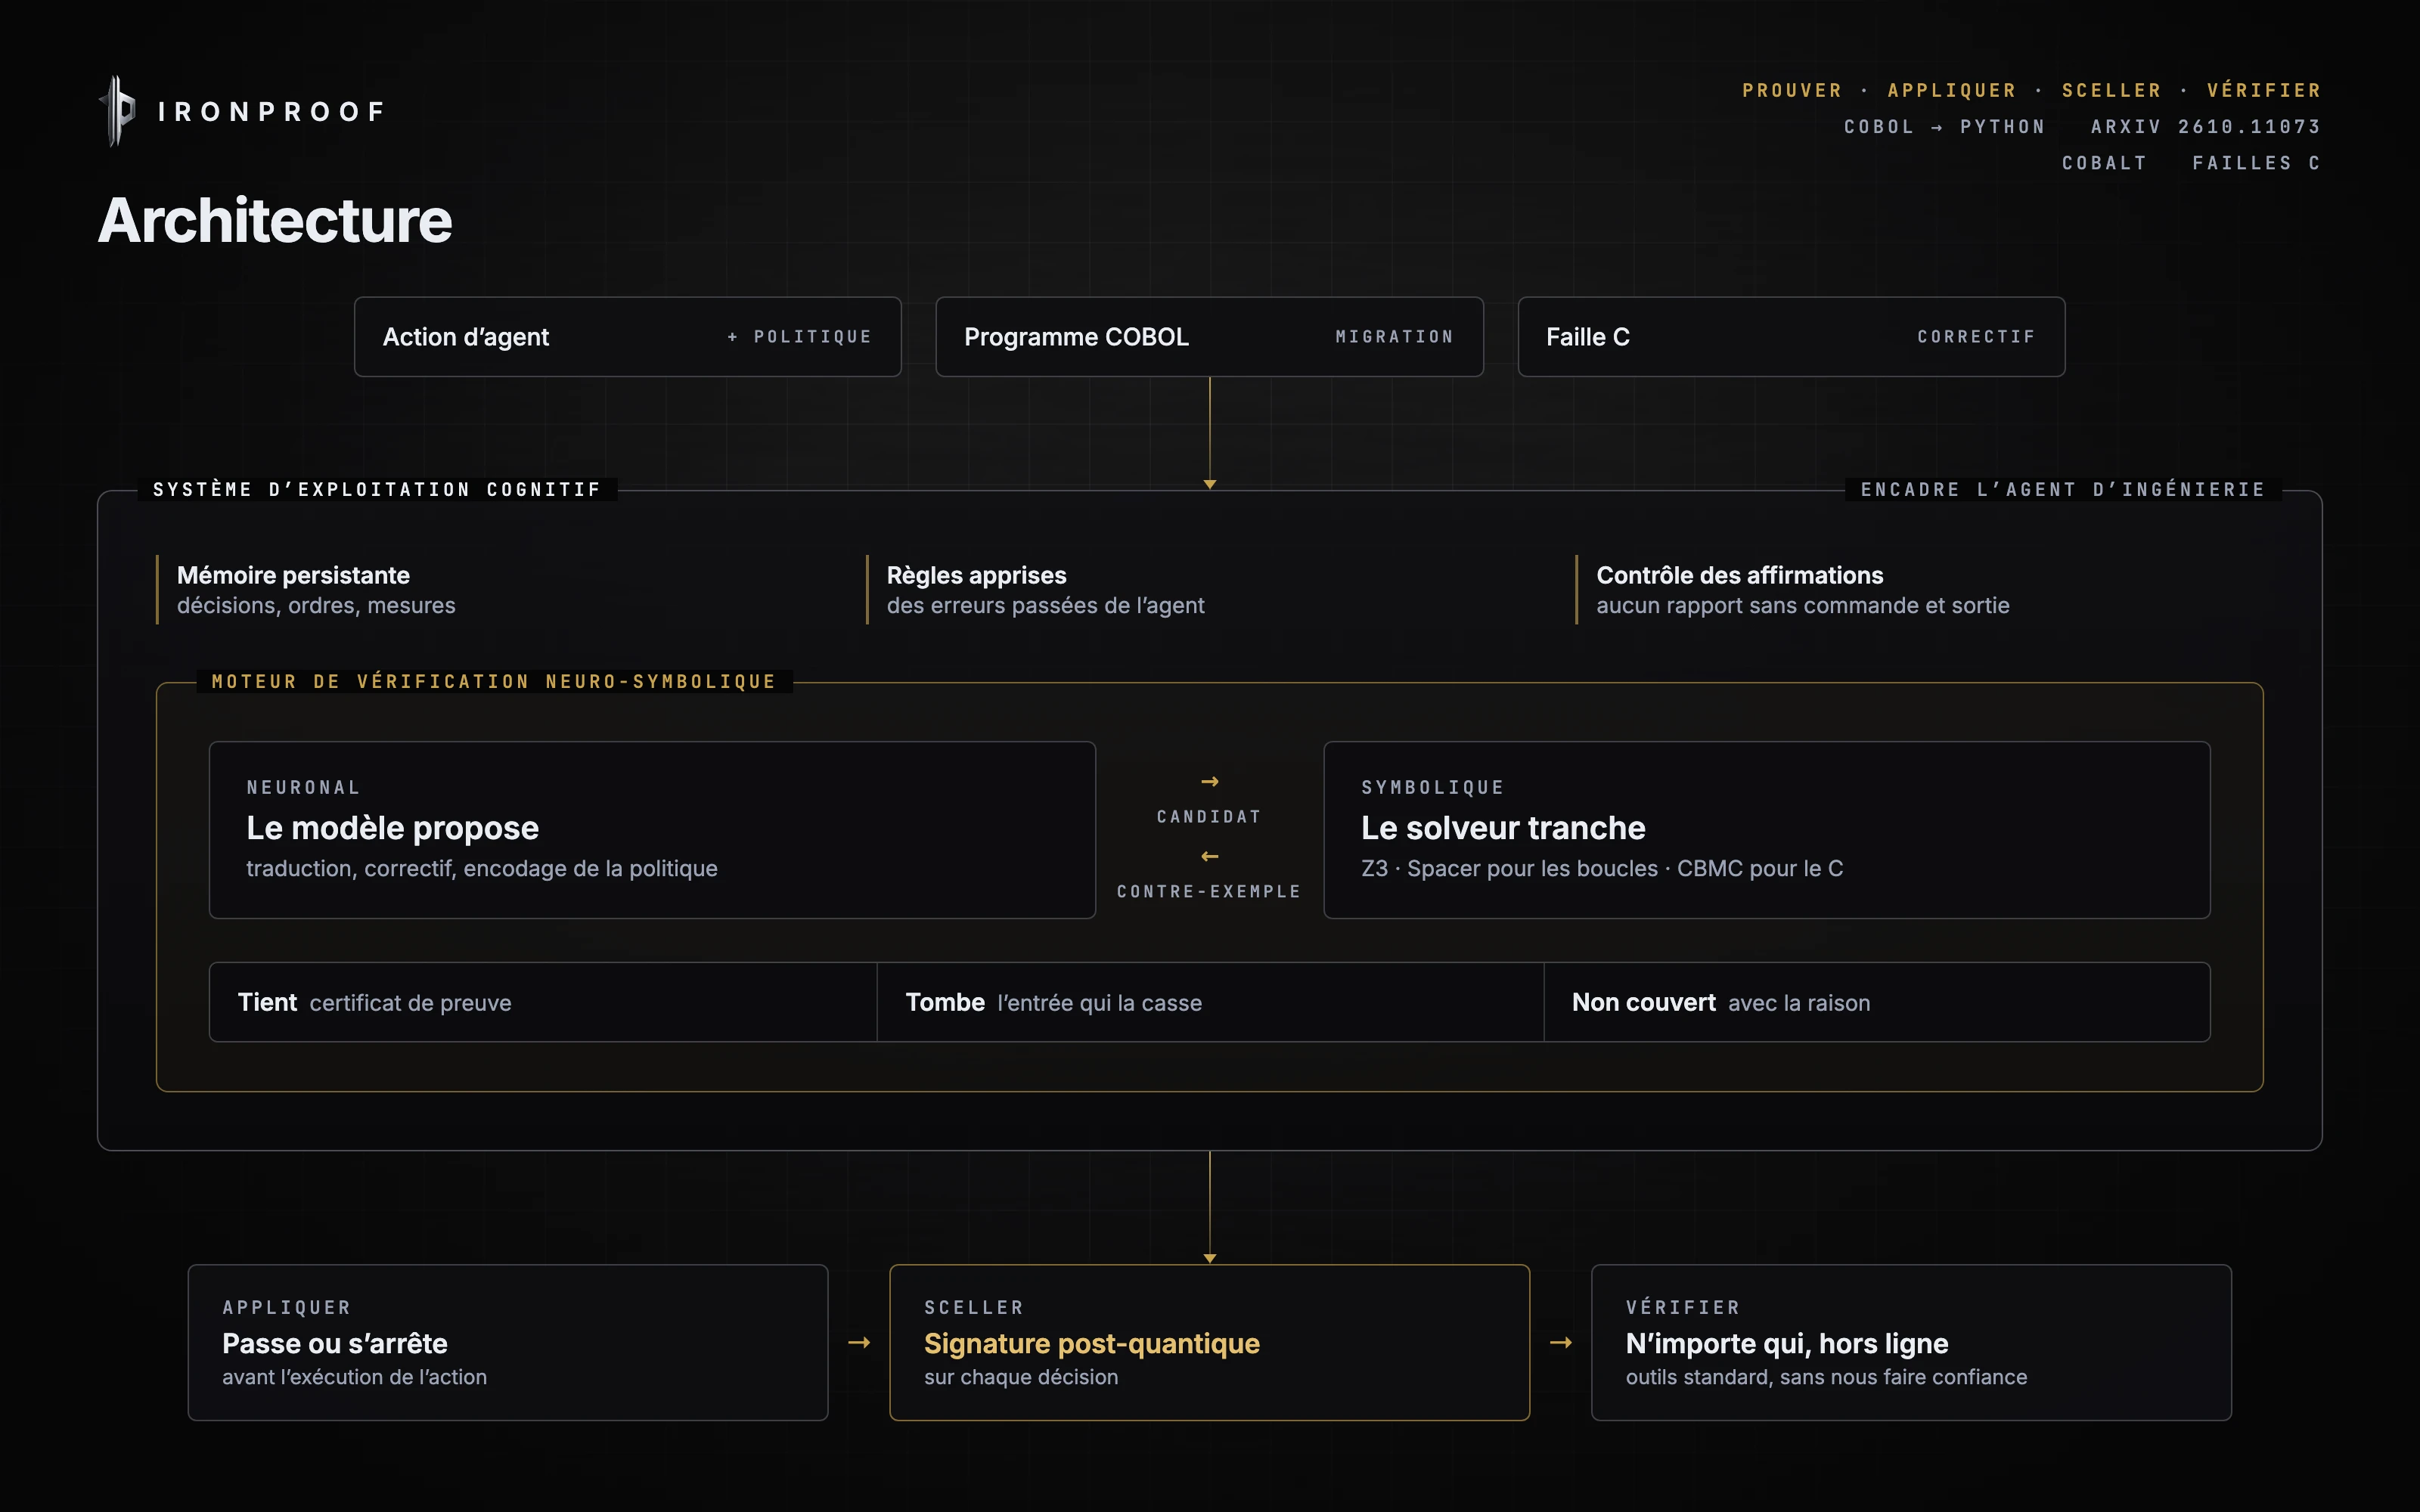Click the SYSTÈME D'EXPLOITATION COGNITIF label

(377, 489)
